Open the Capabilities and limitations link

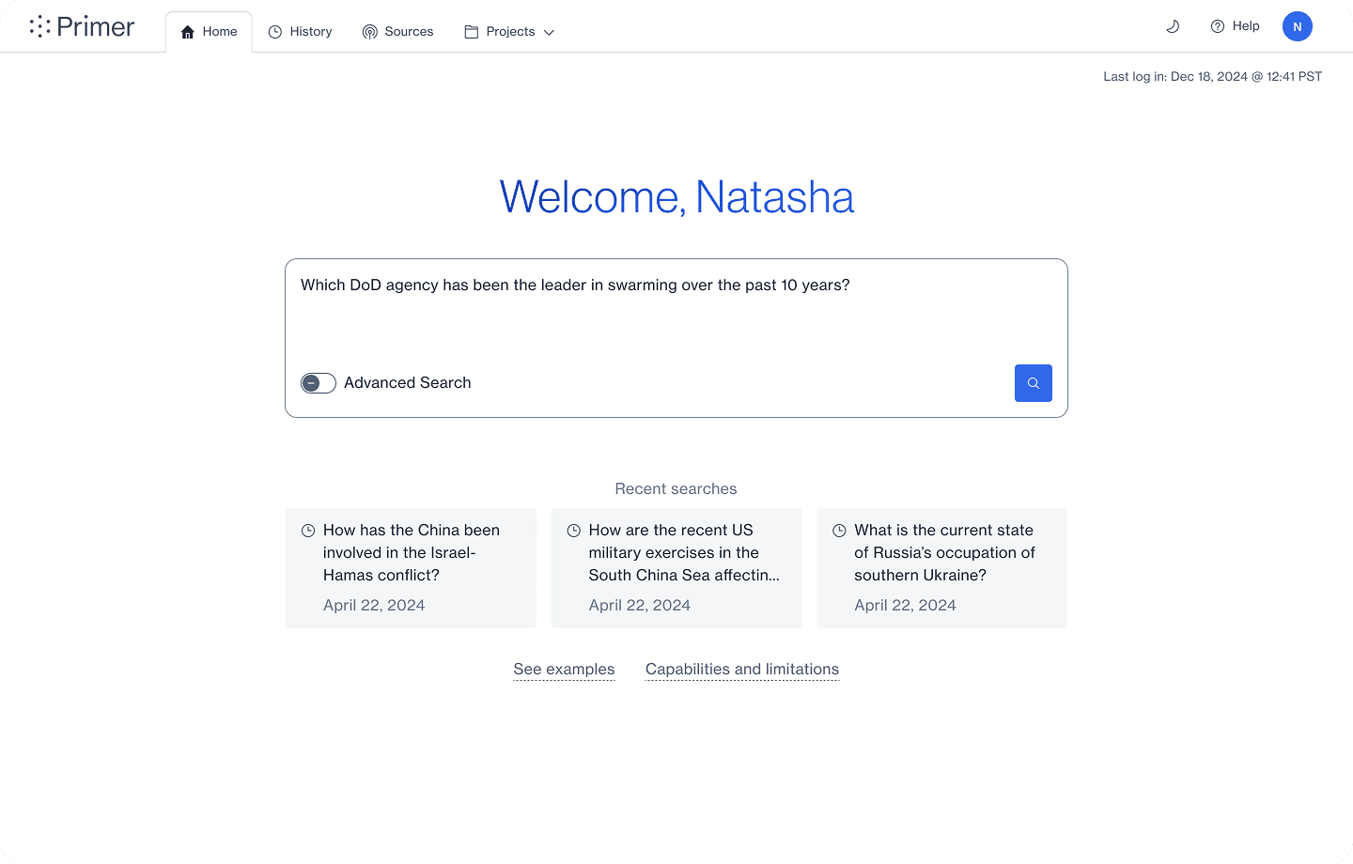click(742, 670)
